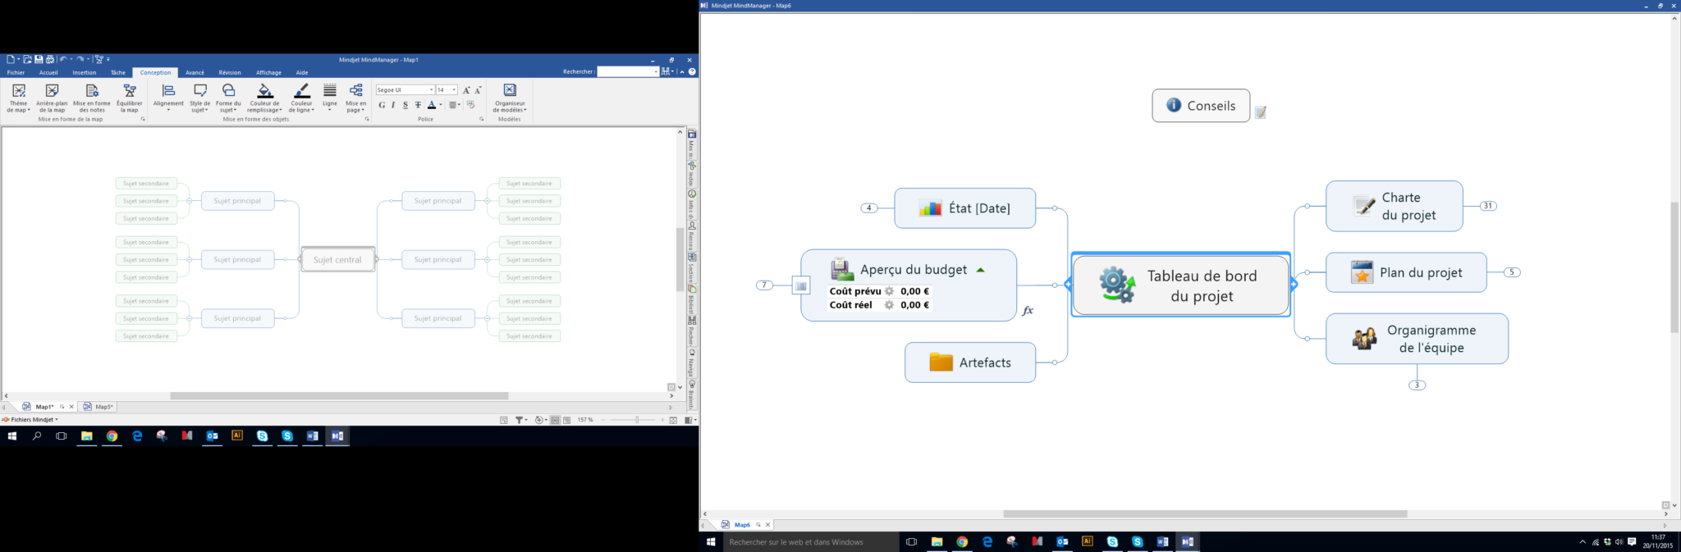Viewport: 1681px width, 552px height.
Task: Open the Insertion ribbon tab
Action: pyautogui.click(x=84, y=72)
